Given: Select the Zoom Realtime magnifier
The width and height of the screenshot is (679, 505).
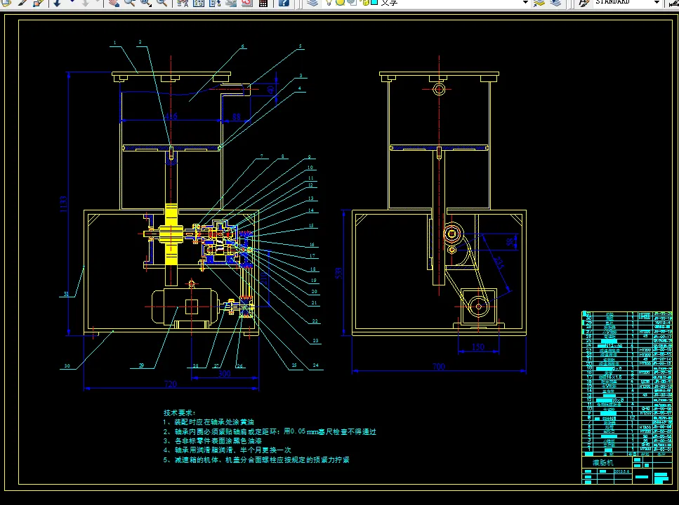Looking at the screenshot, I should click(129, 3).
